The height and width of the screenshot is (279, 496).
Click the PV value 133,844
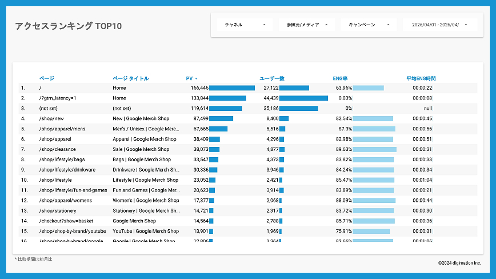(199, 98)
